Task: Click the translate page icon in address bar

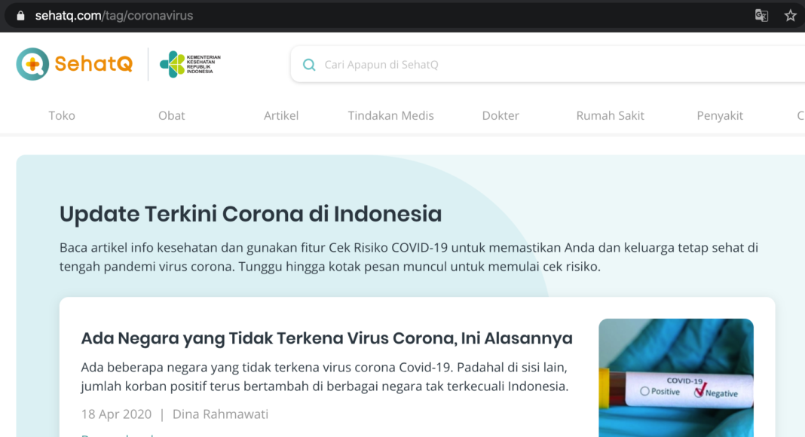Action: coord(761,15)
